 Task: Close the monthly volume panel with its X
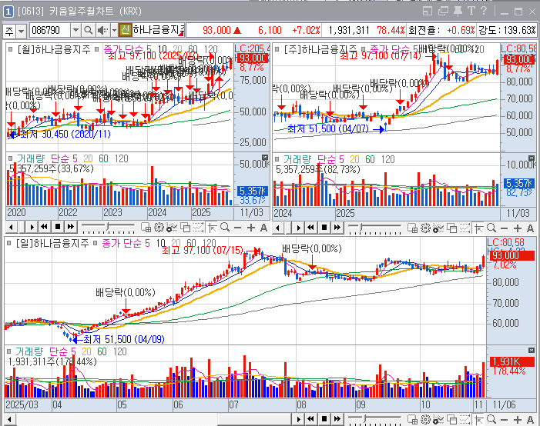(265, 158)
